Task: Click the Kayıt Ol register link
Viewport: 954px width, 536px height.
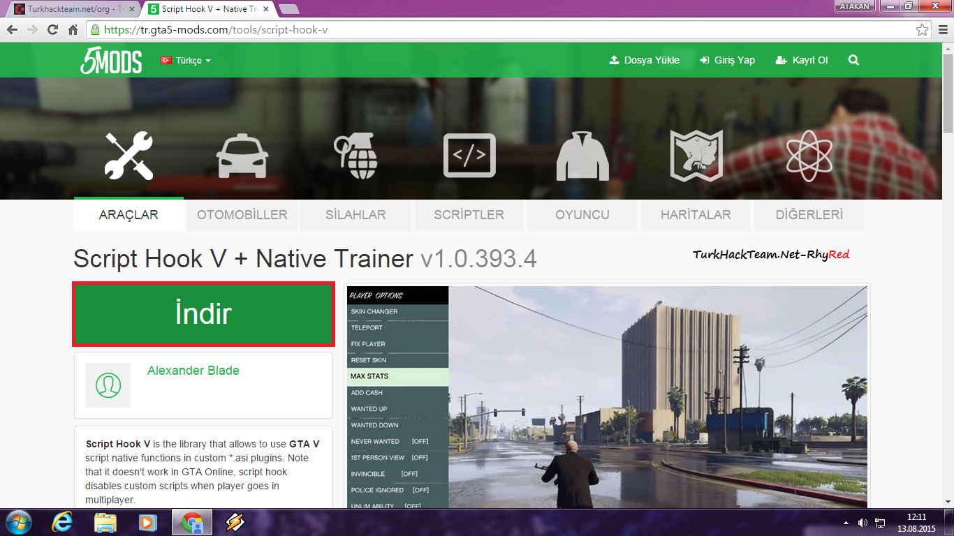Action: [x=802, y=61]
